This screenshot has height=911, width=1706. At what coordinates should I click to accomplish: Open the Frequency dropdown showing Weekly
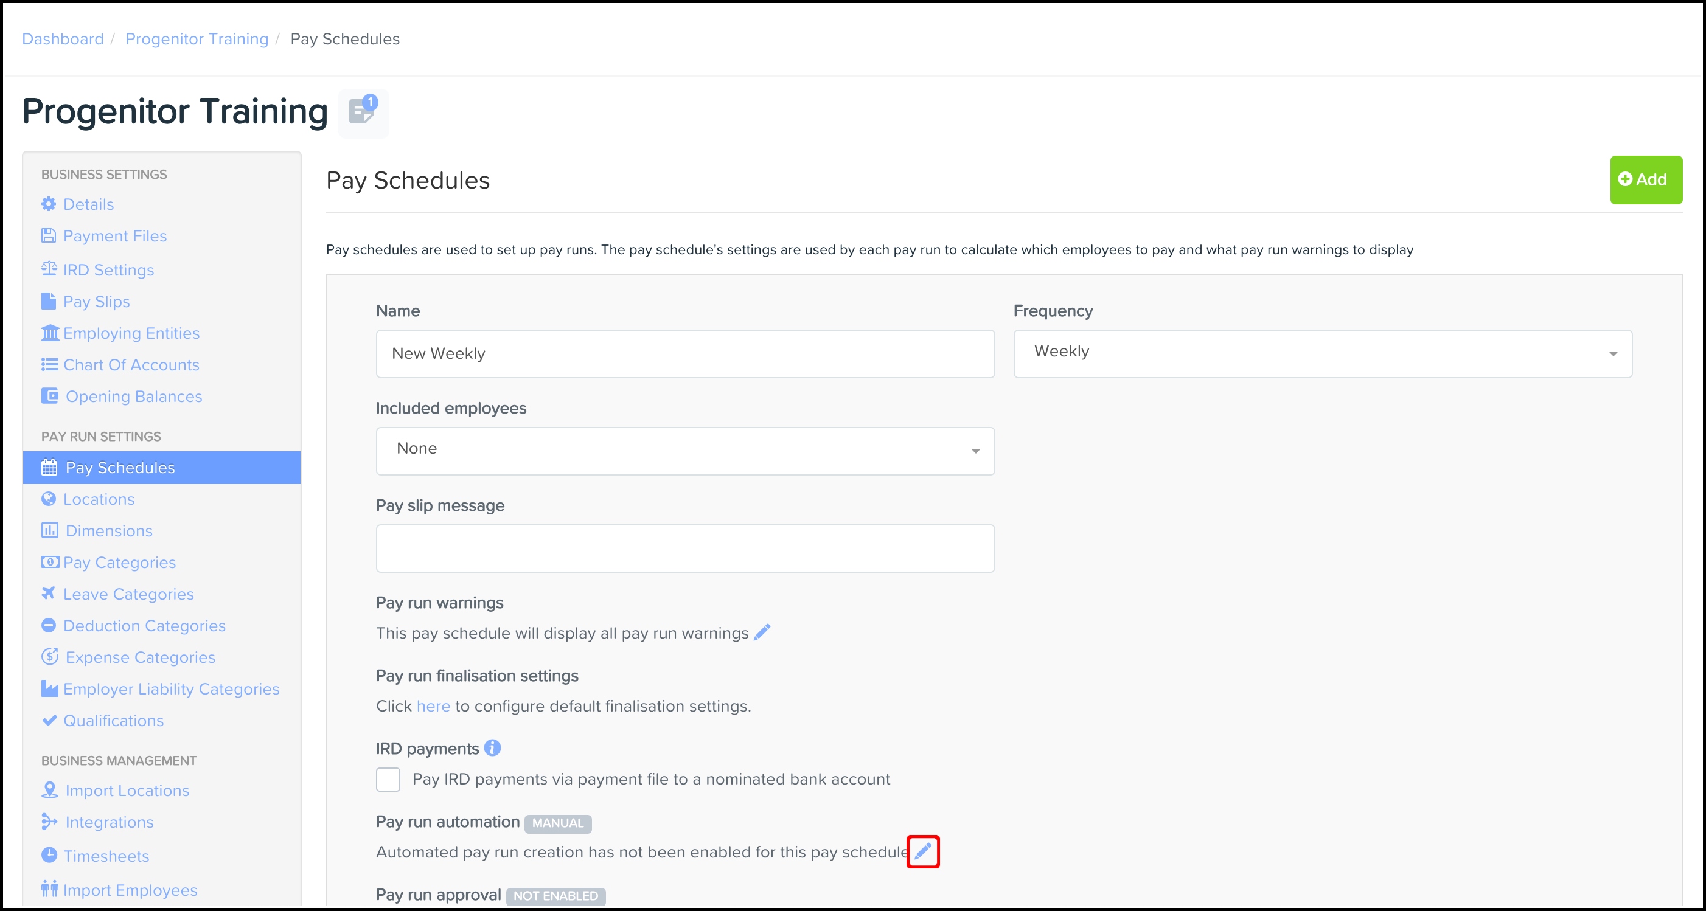(1322, 353)
